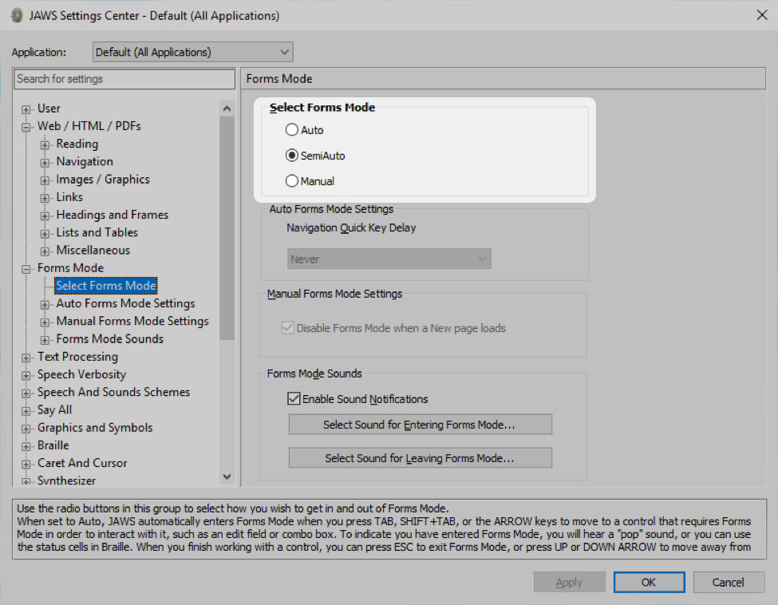Select the Forms Mode Sounds tree item

coord(109,339)
